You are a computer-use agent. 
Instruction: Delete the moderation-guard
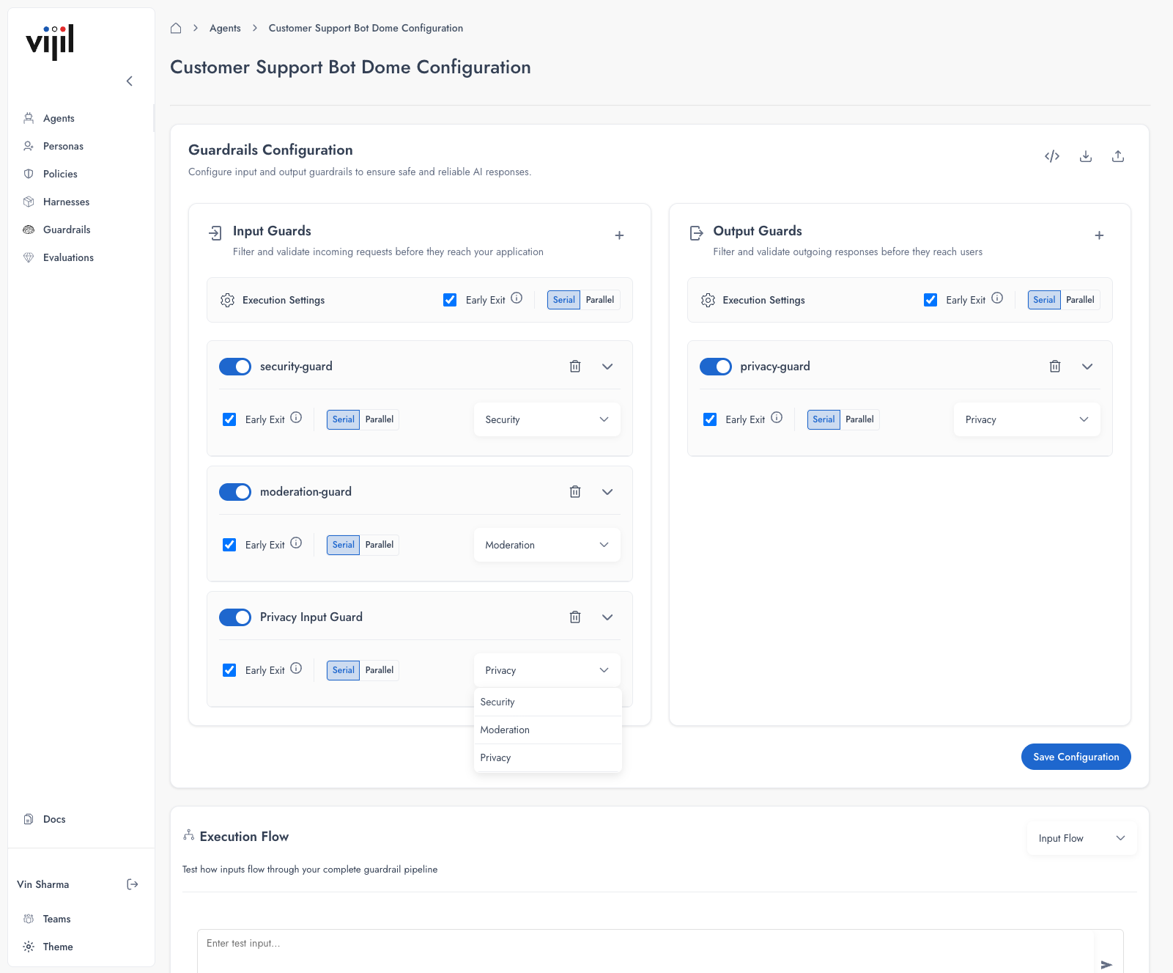coord(575,491)
